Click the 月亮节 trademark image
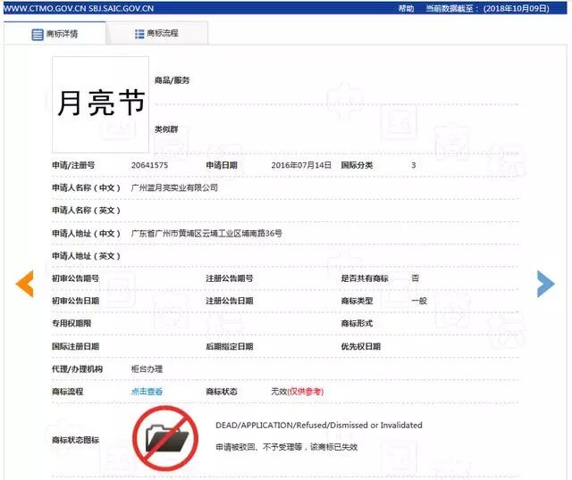The image size is (572, 480). point(101,104)
